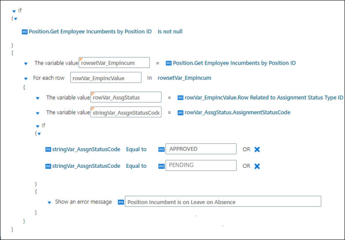Click XYZ icon before Row Related to Assignment Status
The image size is (345, 240).
click(x=180, y=98)
